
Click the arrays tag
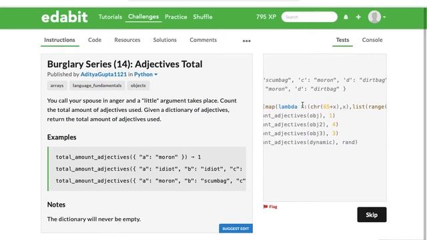(x=57, y=85)
